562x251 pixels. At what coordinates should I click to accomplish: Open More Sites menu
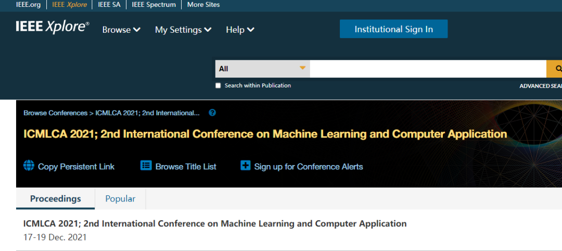203,5
